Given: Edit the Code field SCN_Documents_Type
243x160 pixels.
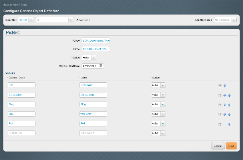Looking at the screenshot, I should coord(96,40).
